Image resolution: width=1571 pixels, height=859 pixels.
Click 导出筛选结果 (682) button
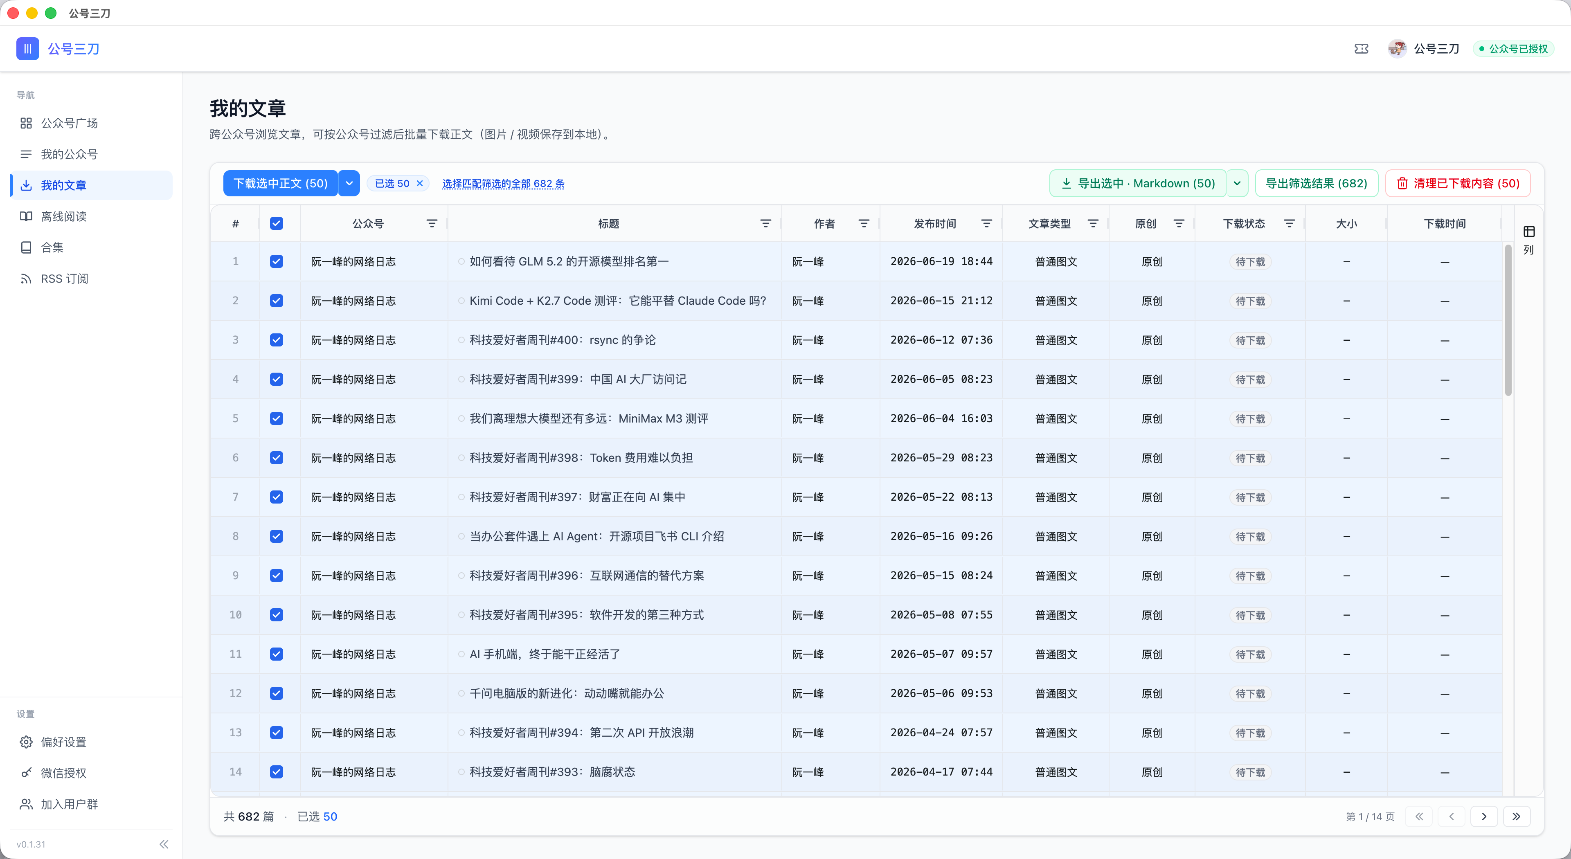point(1316,184)
